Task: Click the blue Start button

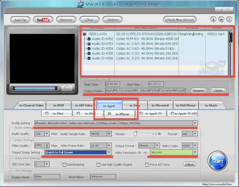Action: (218, 161)
